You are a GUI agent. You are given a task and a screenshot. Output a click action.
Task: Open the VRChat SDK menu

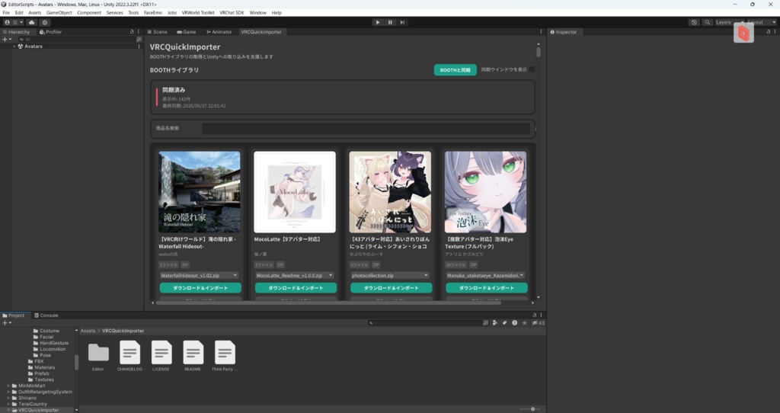[232, 12]
